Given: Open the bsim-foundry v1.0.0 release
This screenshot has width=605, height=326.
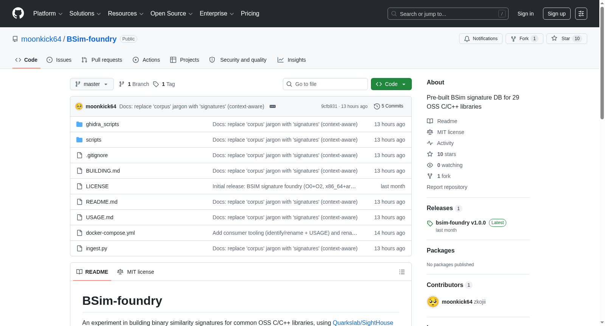Looking at the screenshot, I should tap(461, 223).
